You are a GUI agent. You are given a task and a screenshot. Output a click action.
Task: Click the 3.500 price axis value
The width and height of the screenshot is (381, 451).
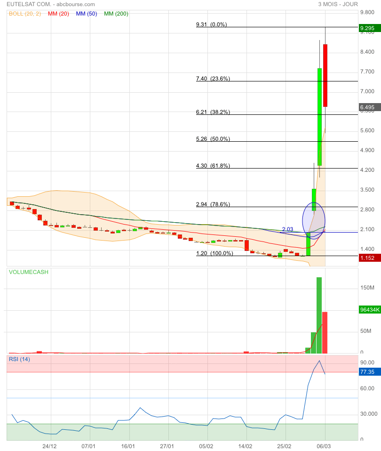[367, 190]
